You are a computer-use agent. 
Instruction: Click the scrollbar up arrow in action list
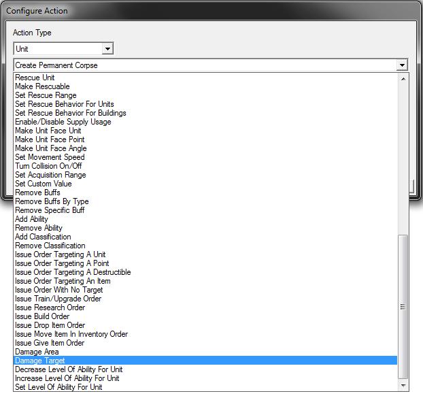(403, 79)
